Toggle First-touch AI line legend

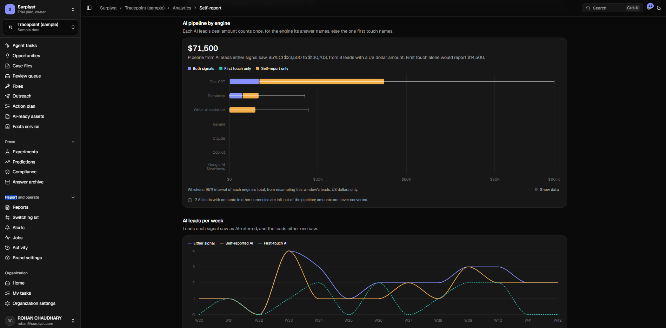point(273,243)
